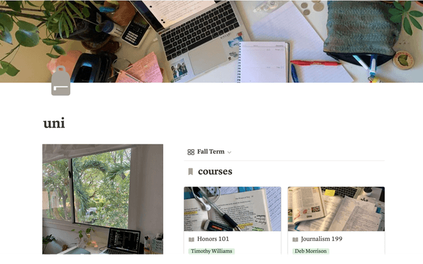This screenshot has height=264, width=423.
Task: Open the courses database heading
Action: [215, 172]
